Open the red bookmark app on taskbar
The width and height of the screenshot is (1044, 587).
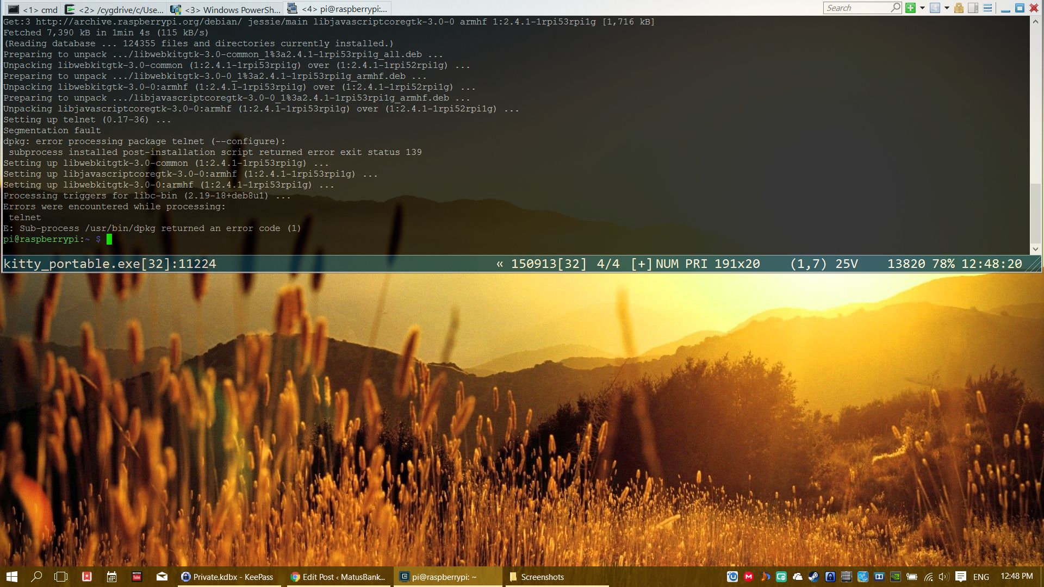point(87,577)
